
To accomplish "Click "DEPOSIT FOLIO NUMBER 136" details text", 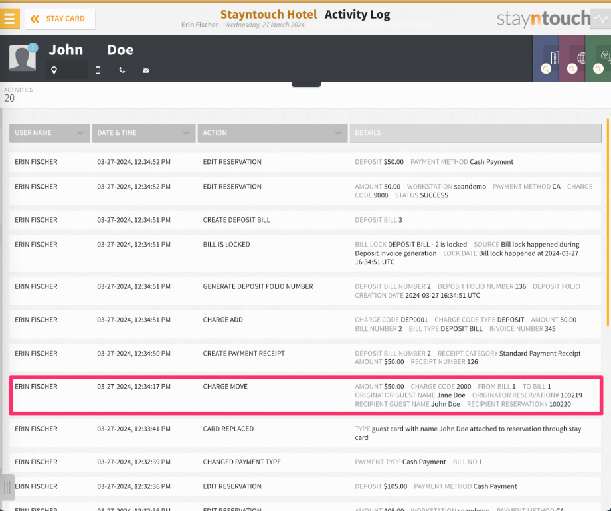I will click(x=481, y=286).
